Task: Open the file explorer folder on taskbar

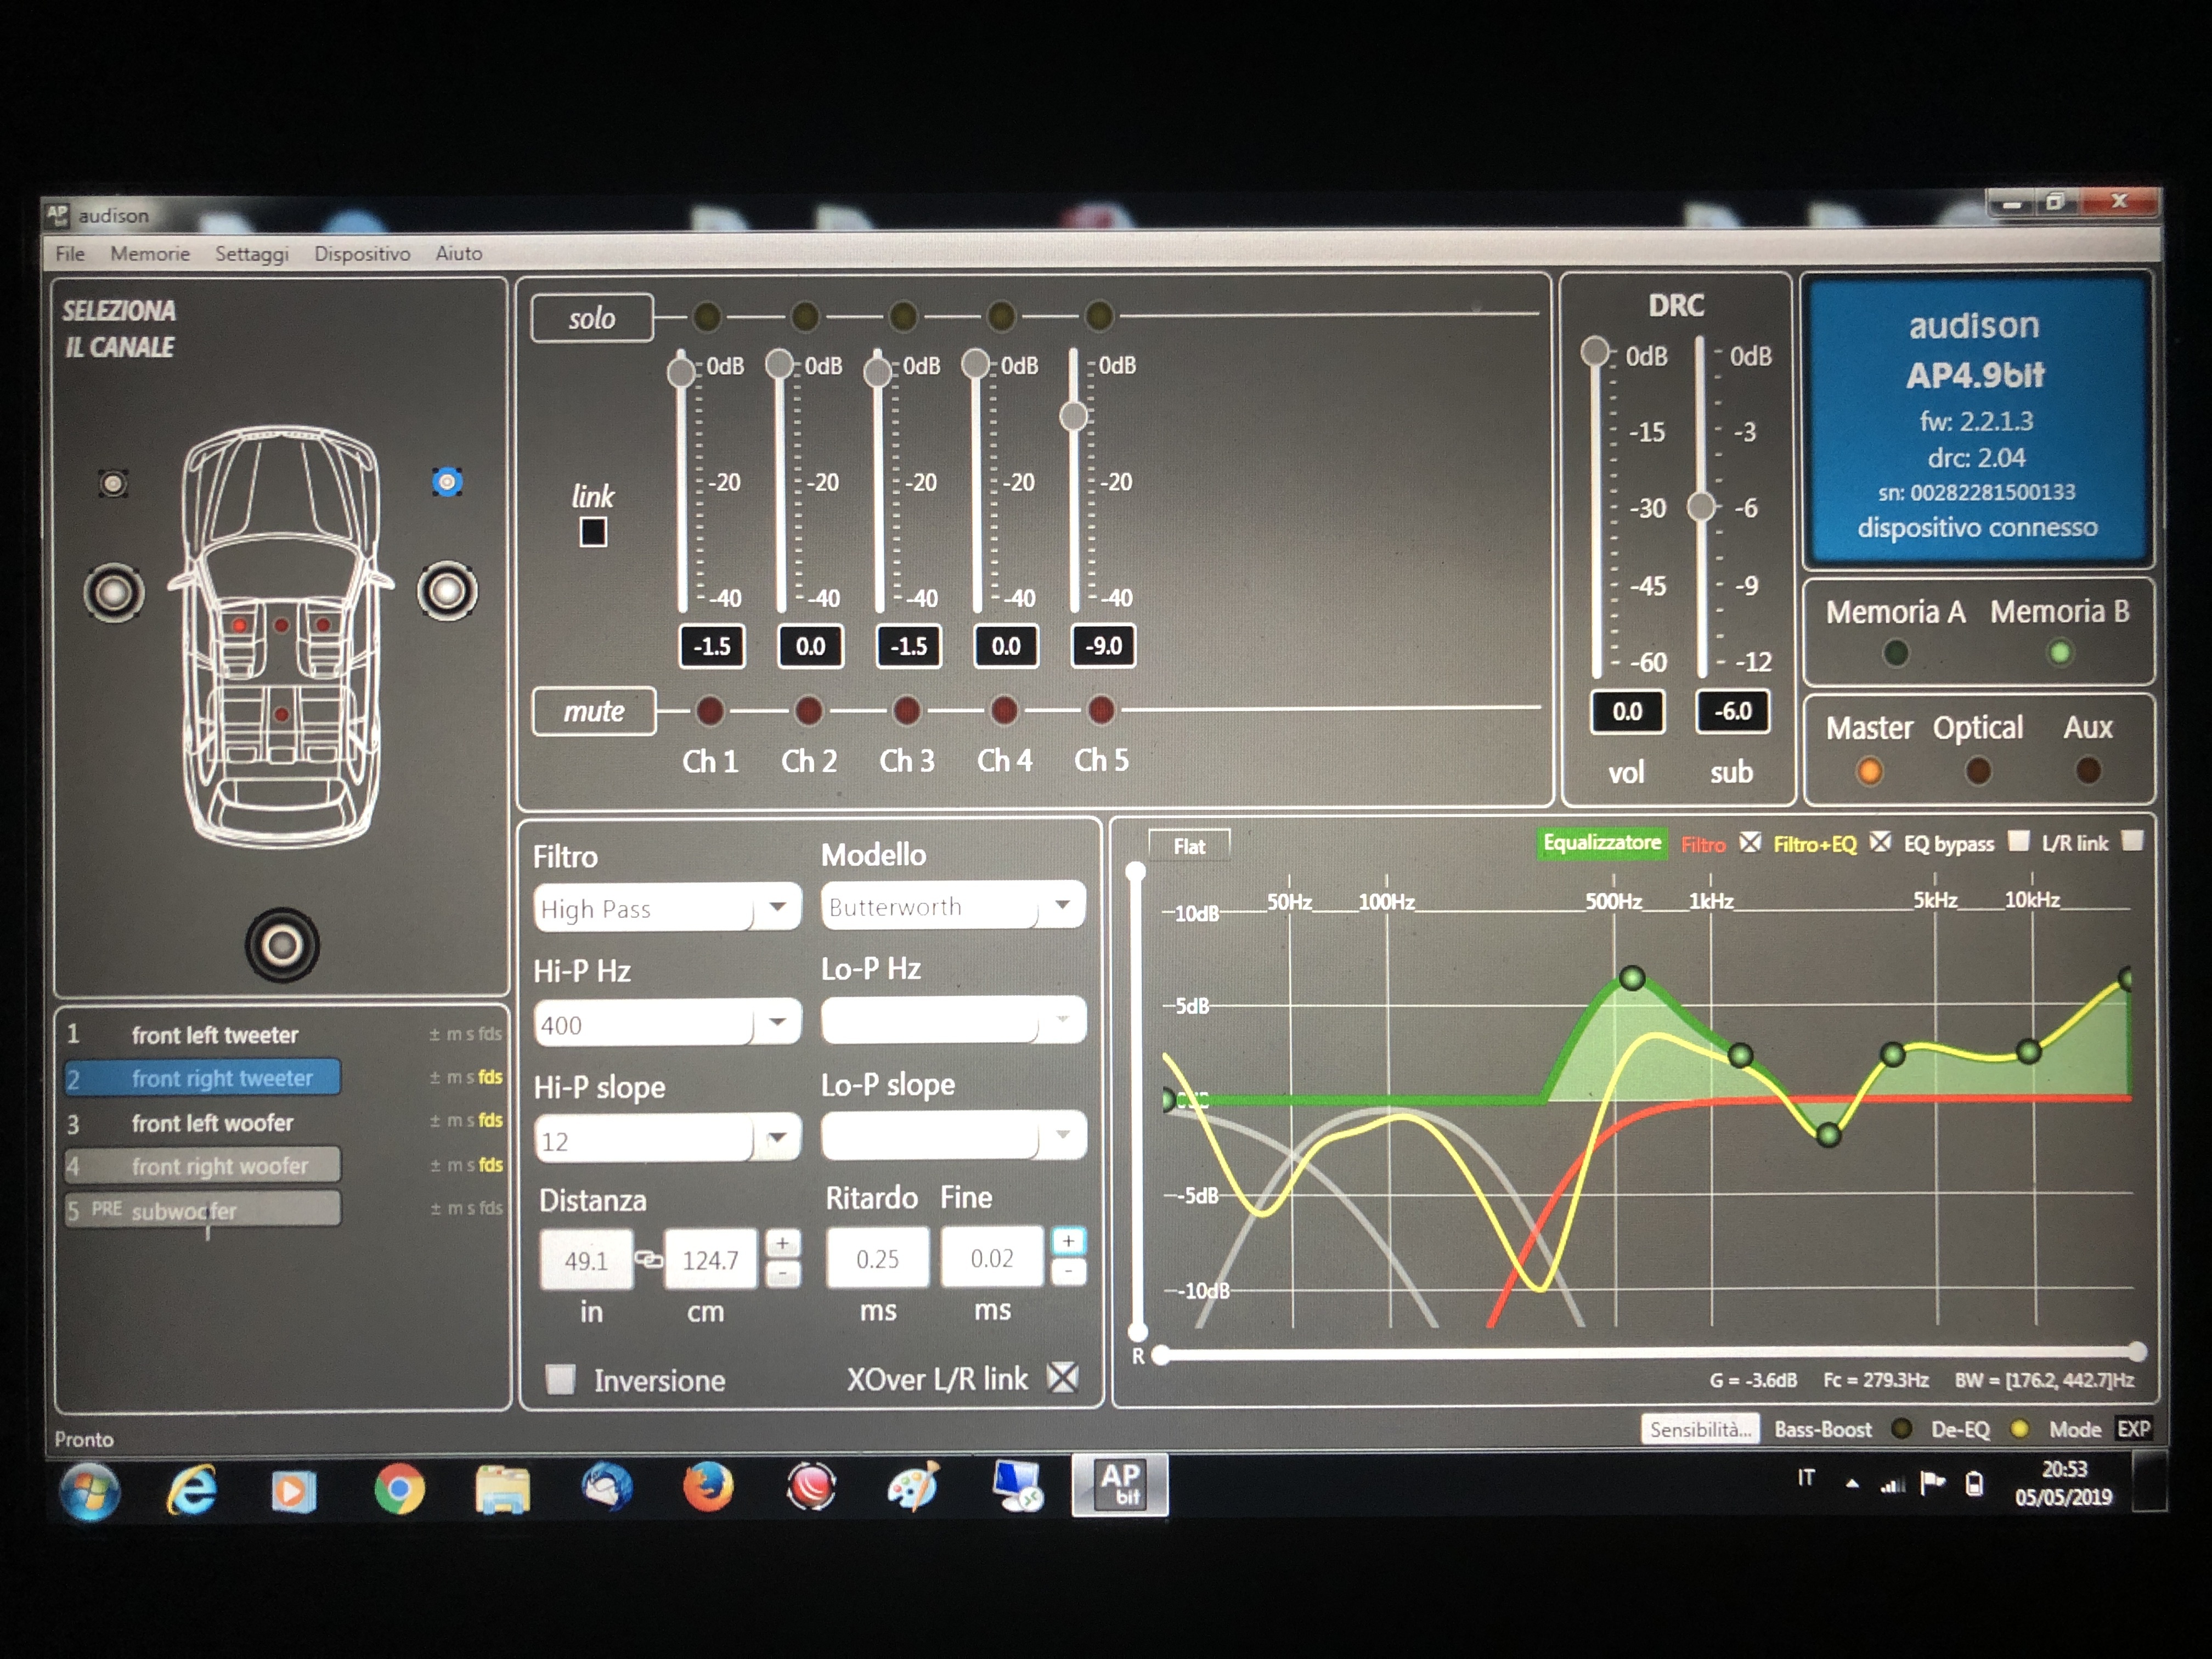Action: (502, 1490)
